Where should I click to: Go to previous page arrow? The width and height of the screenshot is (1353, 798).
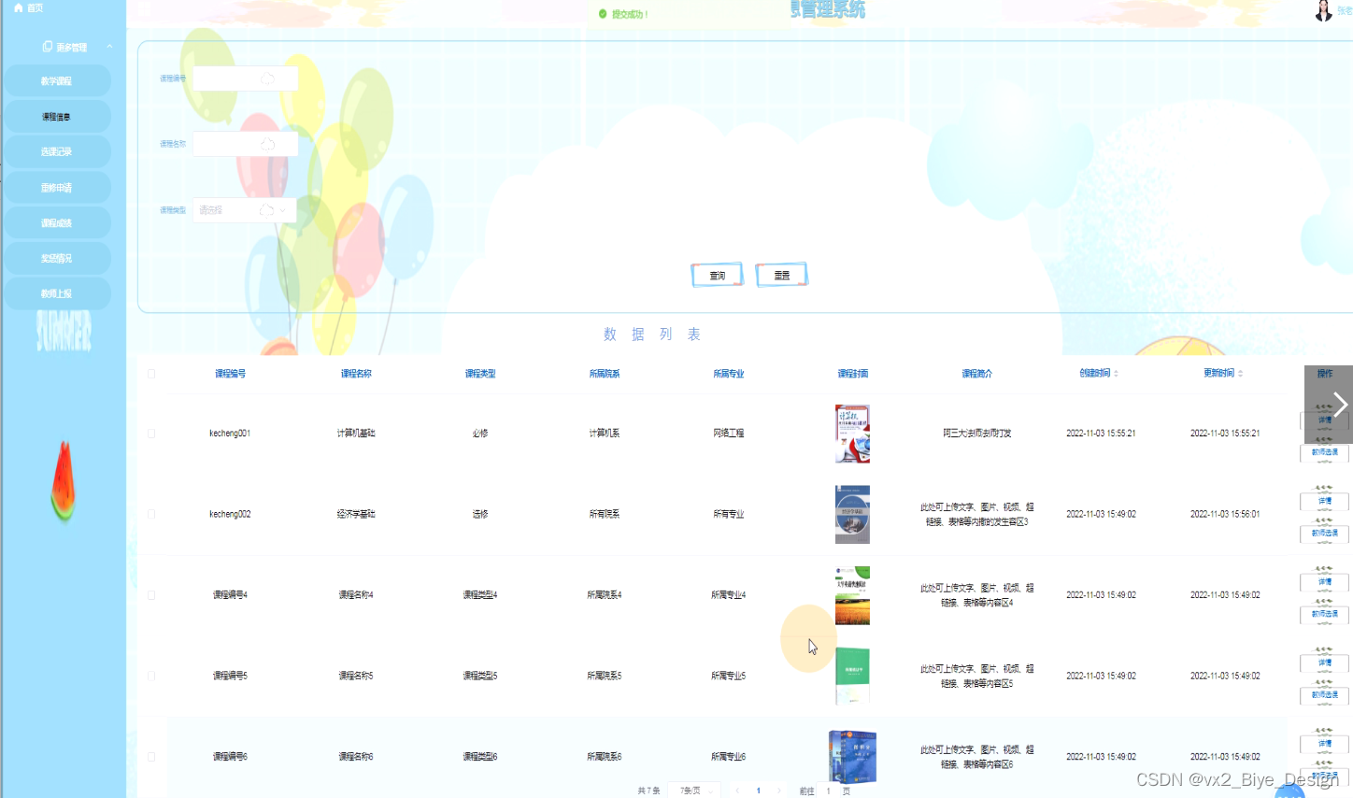pos(737,791)
